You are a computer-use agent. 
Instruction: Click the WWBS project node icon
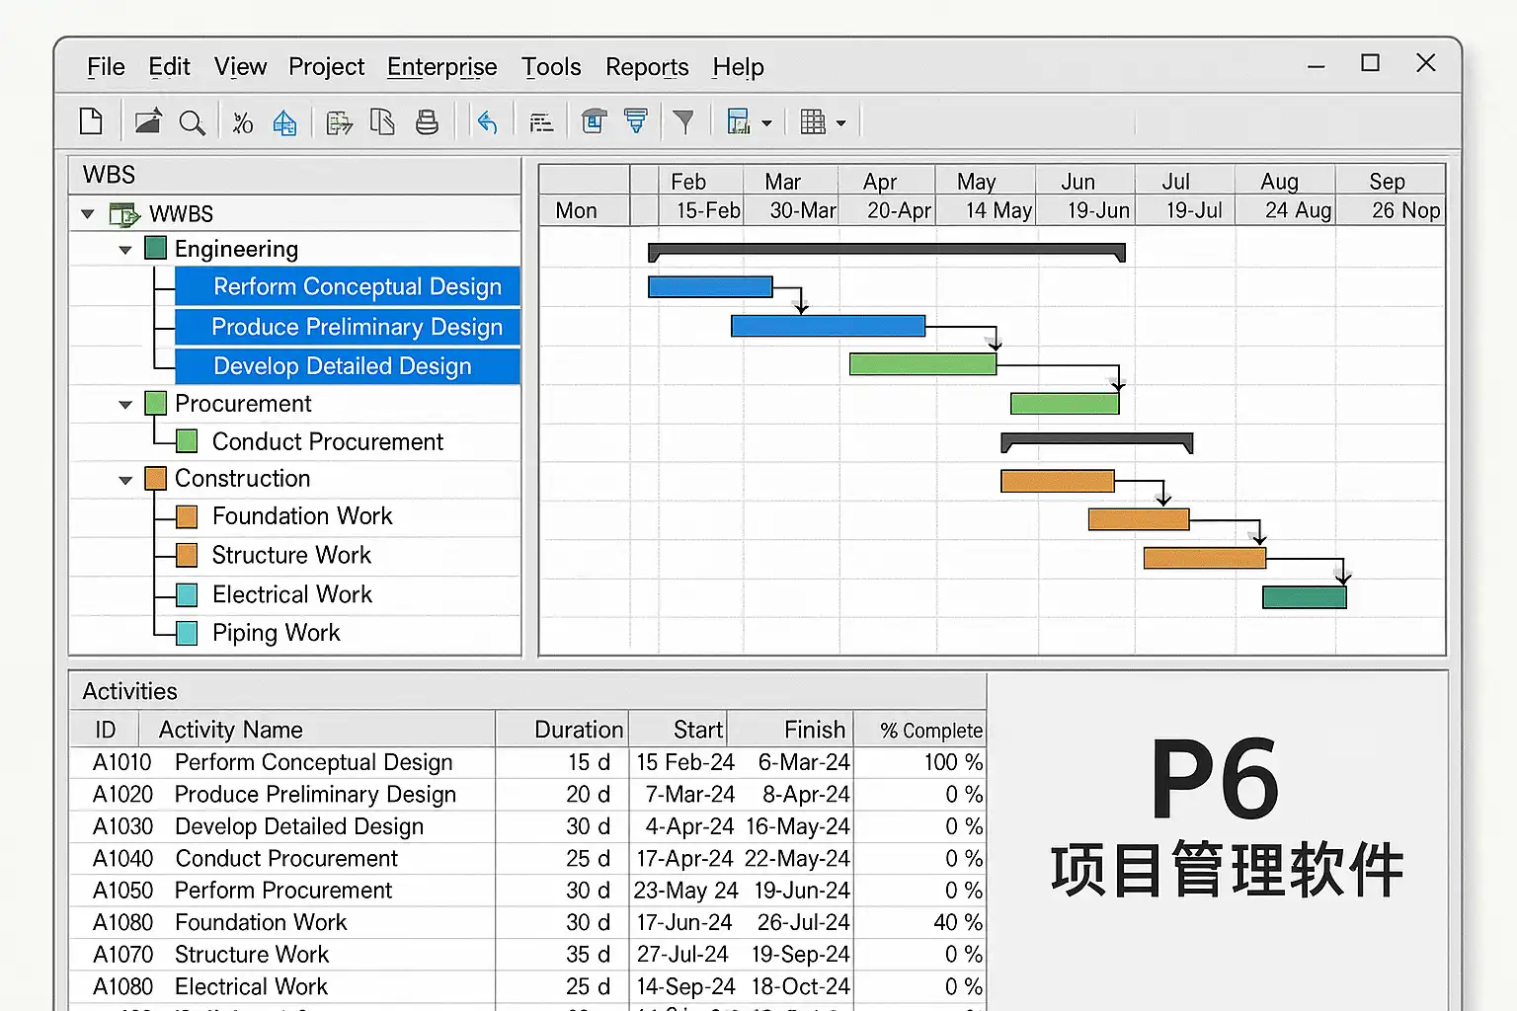click(124, 214)
